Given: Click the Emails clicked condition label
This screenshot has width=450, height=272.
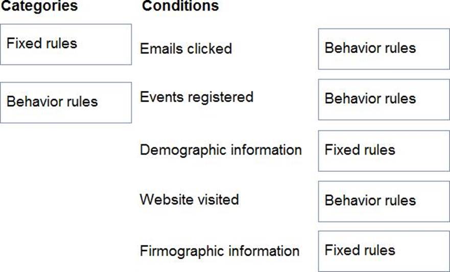Looking at the screenshot, I should [x=186, y=48].
